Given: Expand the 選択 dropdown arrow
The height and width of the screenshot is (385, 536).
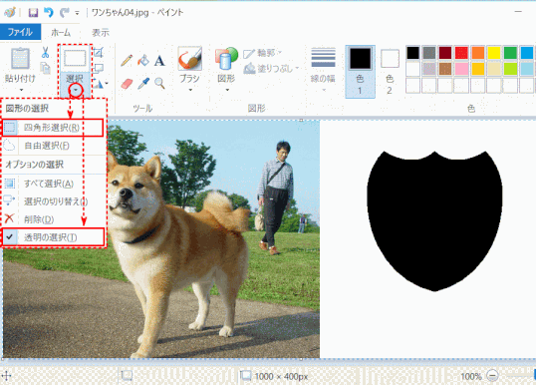Looking at the screenshot, I should coord(76,90).
